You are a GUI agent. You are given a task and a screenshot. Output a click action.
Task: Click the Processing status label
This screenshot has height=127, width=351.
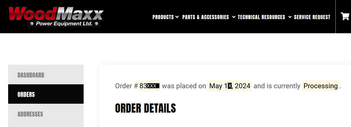coord(320,86)
